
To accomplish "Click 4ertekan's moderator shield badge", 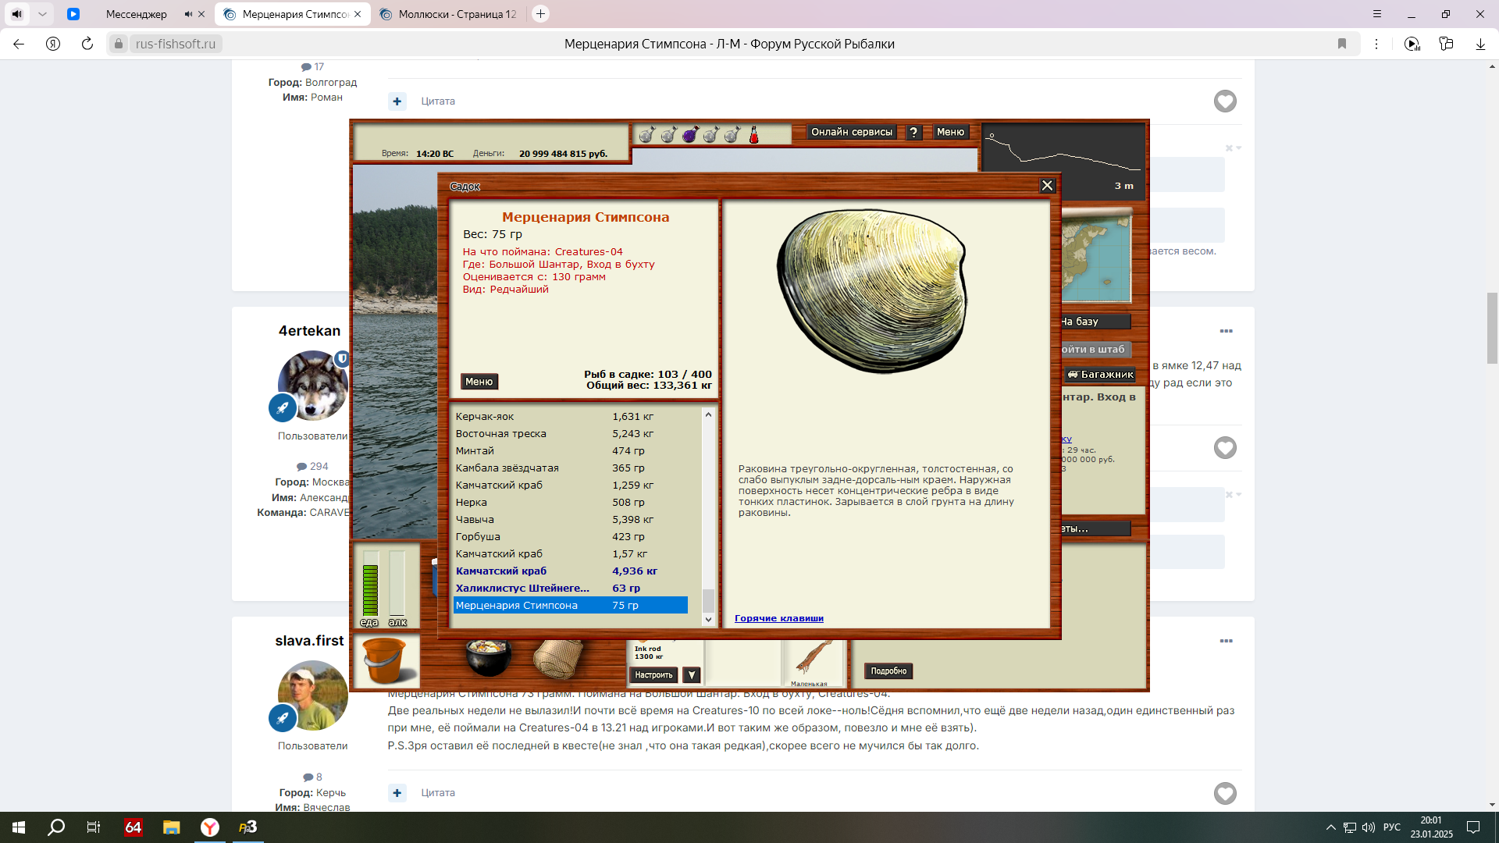I will [342, 358].
